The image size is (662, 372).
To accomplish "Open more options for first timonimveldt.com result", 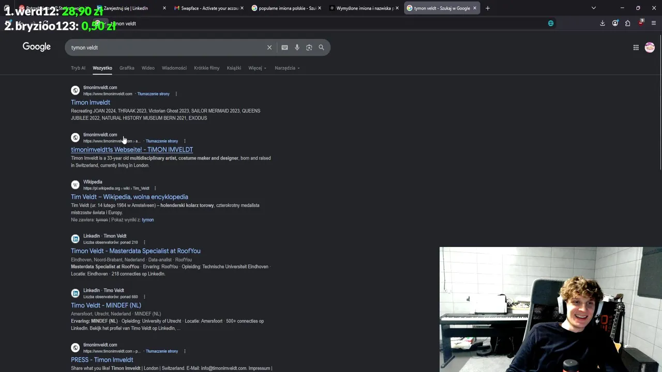I will [176, 94].
